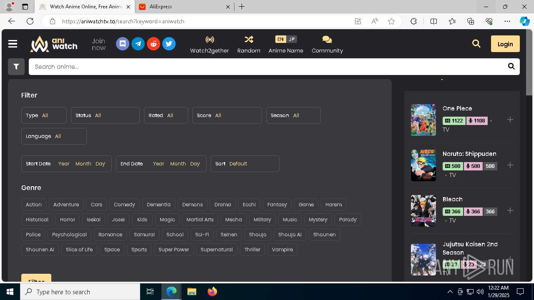Open the Rated filter dropdown
534x300 pixels.
point(166,115)
